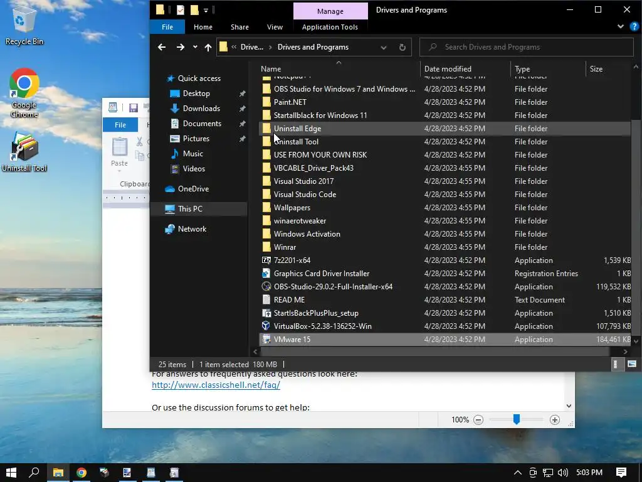Switch to the Share ribbon tab
Viewport: 642px width, 482px height.
pyautogui.click(x=239, y=27)
